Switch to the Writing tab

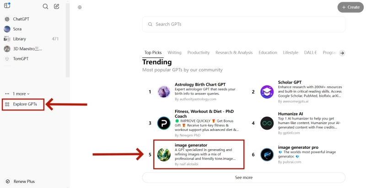pos(174,52)
